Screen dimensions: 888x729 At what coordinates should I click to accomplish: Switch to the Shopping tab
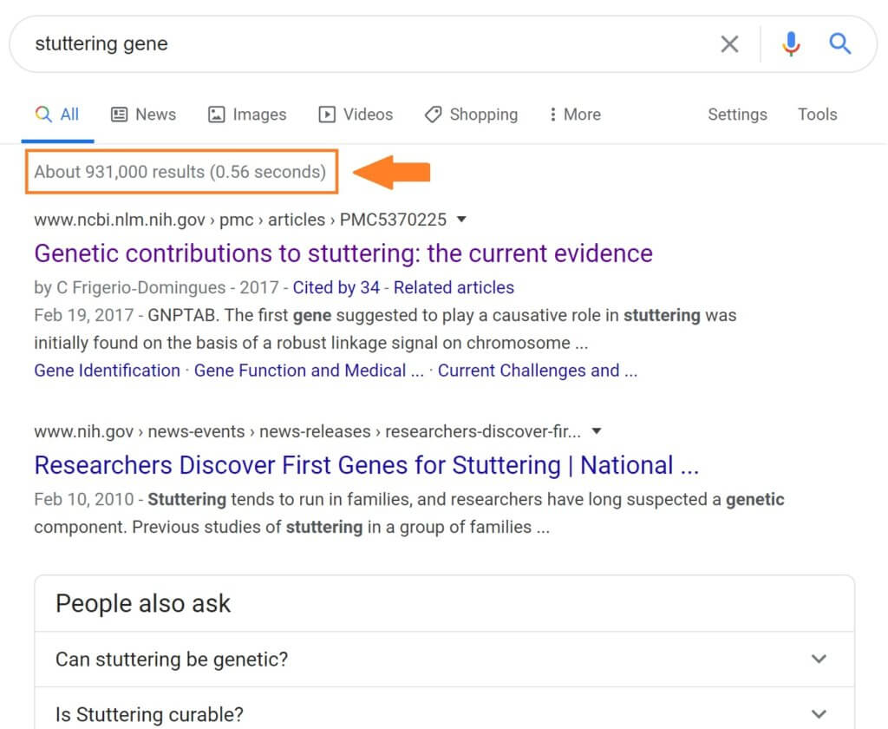click(471, 115)
